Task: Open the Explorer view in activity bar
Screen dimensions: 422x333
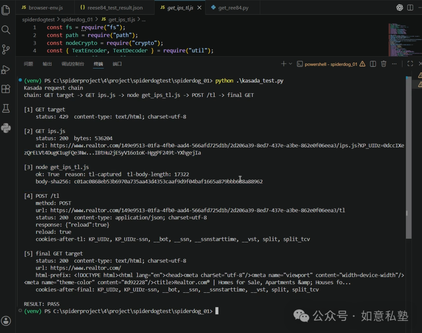Action: pyautogui.click(x=6, y=10)
